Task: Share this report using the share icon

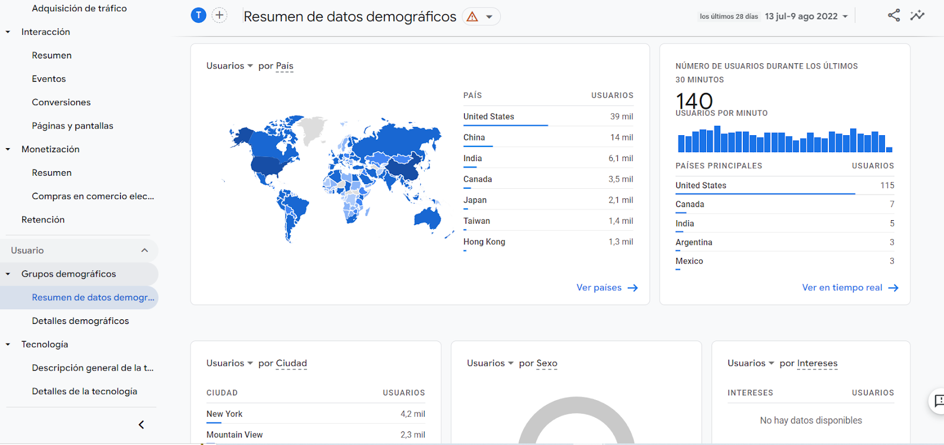Action: 894,15
